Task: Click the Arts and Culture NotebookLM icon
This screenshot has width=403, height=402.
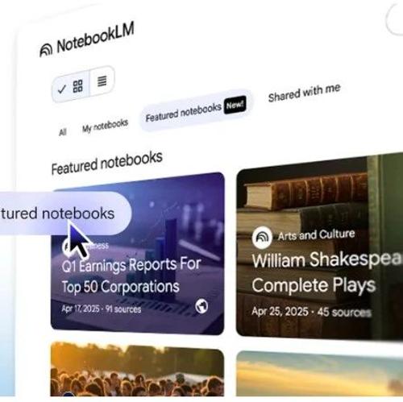Action: (262, 237)
